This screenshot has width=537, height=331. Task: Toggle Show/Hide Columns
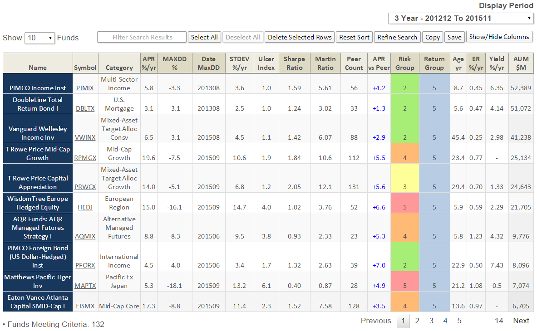[499, 37]
